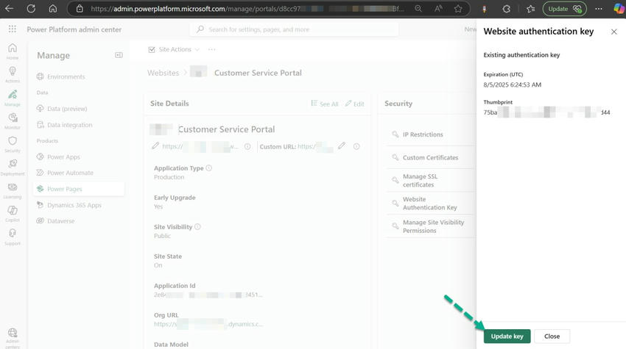Go to Home in left rail
The height and width of the screenshot is (349, 626).
pyautogui.click(x=13, y=51)
